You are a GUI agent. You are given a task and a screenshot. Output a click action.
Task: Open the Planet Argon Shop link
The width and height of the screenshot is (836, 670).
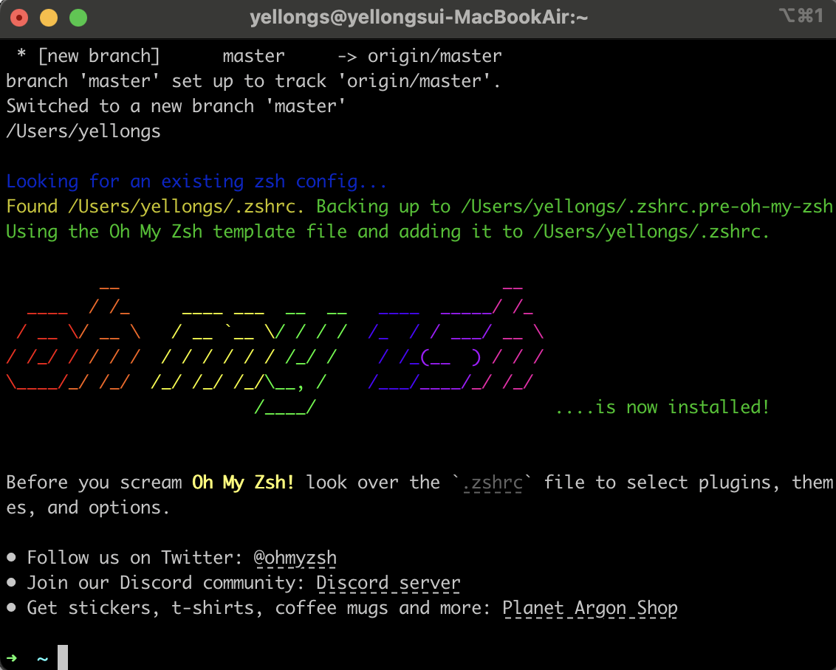tap(589, 608)
